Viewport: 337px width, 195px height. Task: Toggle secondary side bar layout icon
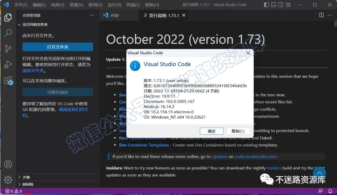coord(281,5)
